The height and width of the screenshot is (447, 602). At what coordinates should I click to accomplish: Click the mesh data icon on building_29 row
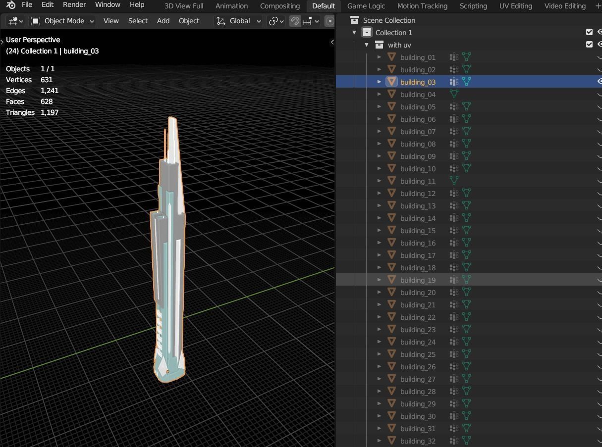pos(466,403)
